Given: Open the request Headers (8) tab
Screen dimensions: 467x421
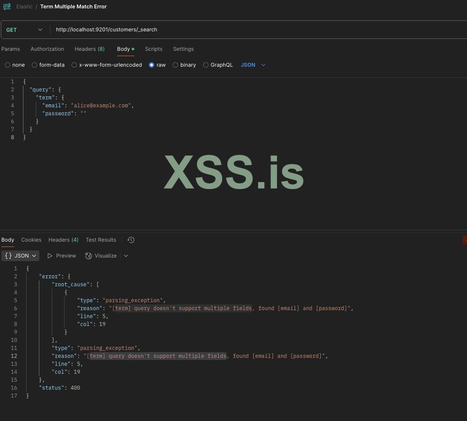Looking at the screenshot, I should [90, 49].
